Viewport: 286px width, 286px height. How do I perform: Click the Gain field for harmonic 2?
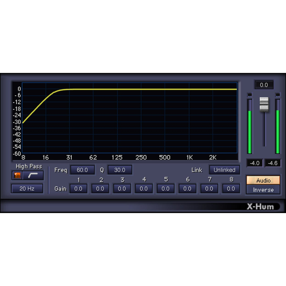100,189
